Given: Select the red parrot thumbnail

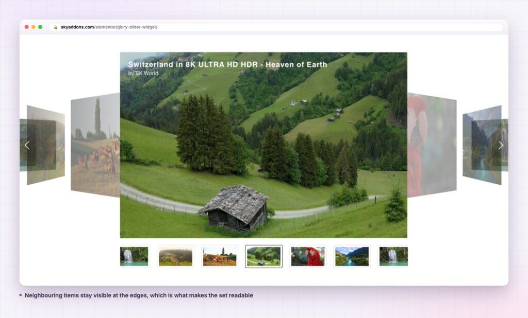Looking at the screenshot, I should point(308,256).
